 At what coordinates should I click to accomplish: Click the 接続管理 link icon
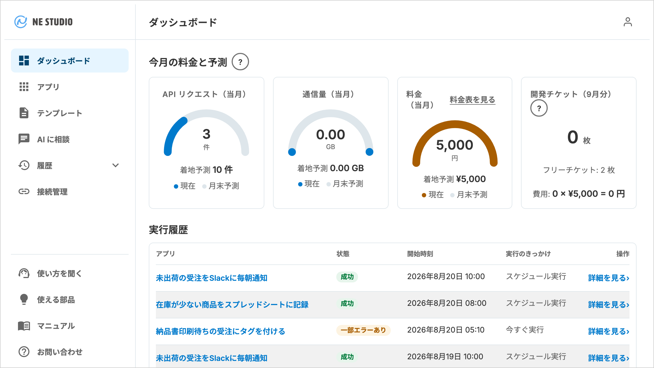coord(24,191)
